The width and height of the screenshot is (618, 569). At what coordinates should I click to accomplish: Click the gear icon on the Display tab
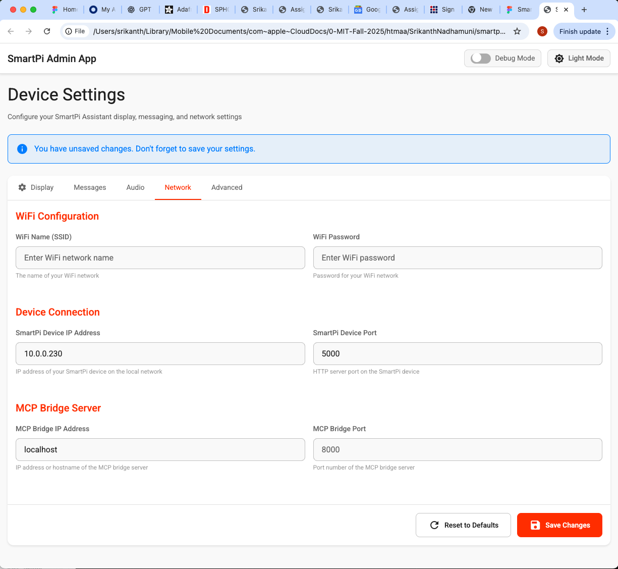pos(22,187)
